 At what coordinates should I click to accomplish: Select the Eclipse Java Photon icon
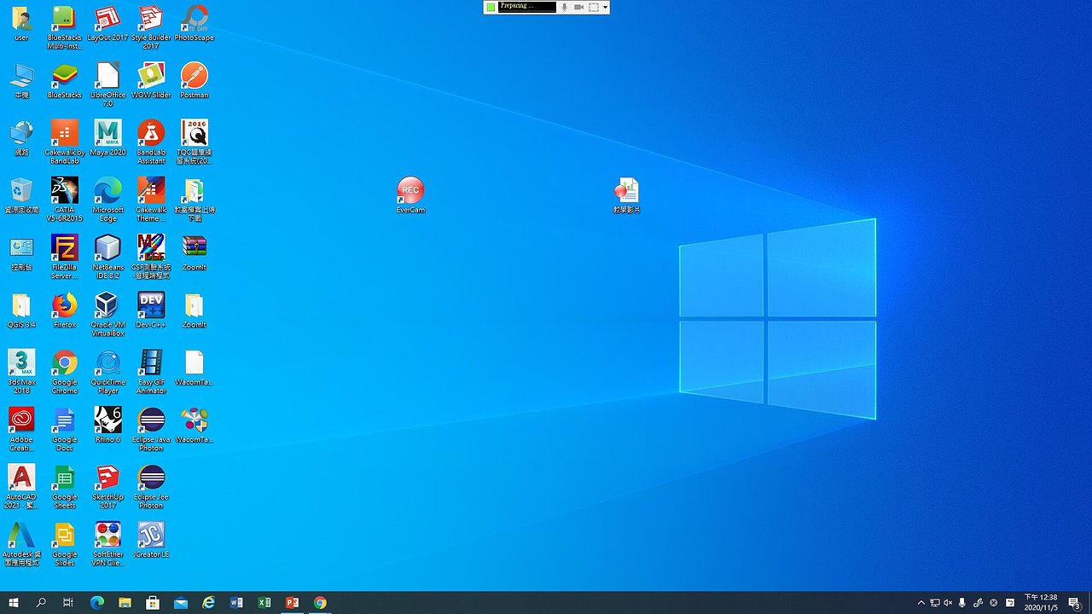point(151,428)
